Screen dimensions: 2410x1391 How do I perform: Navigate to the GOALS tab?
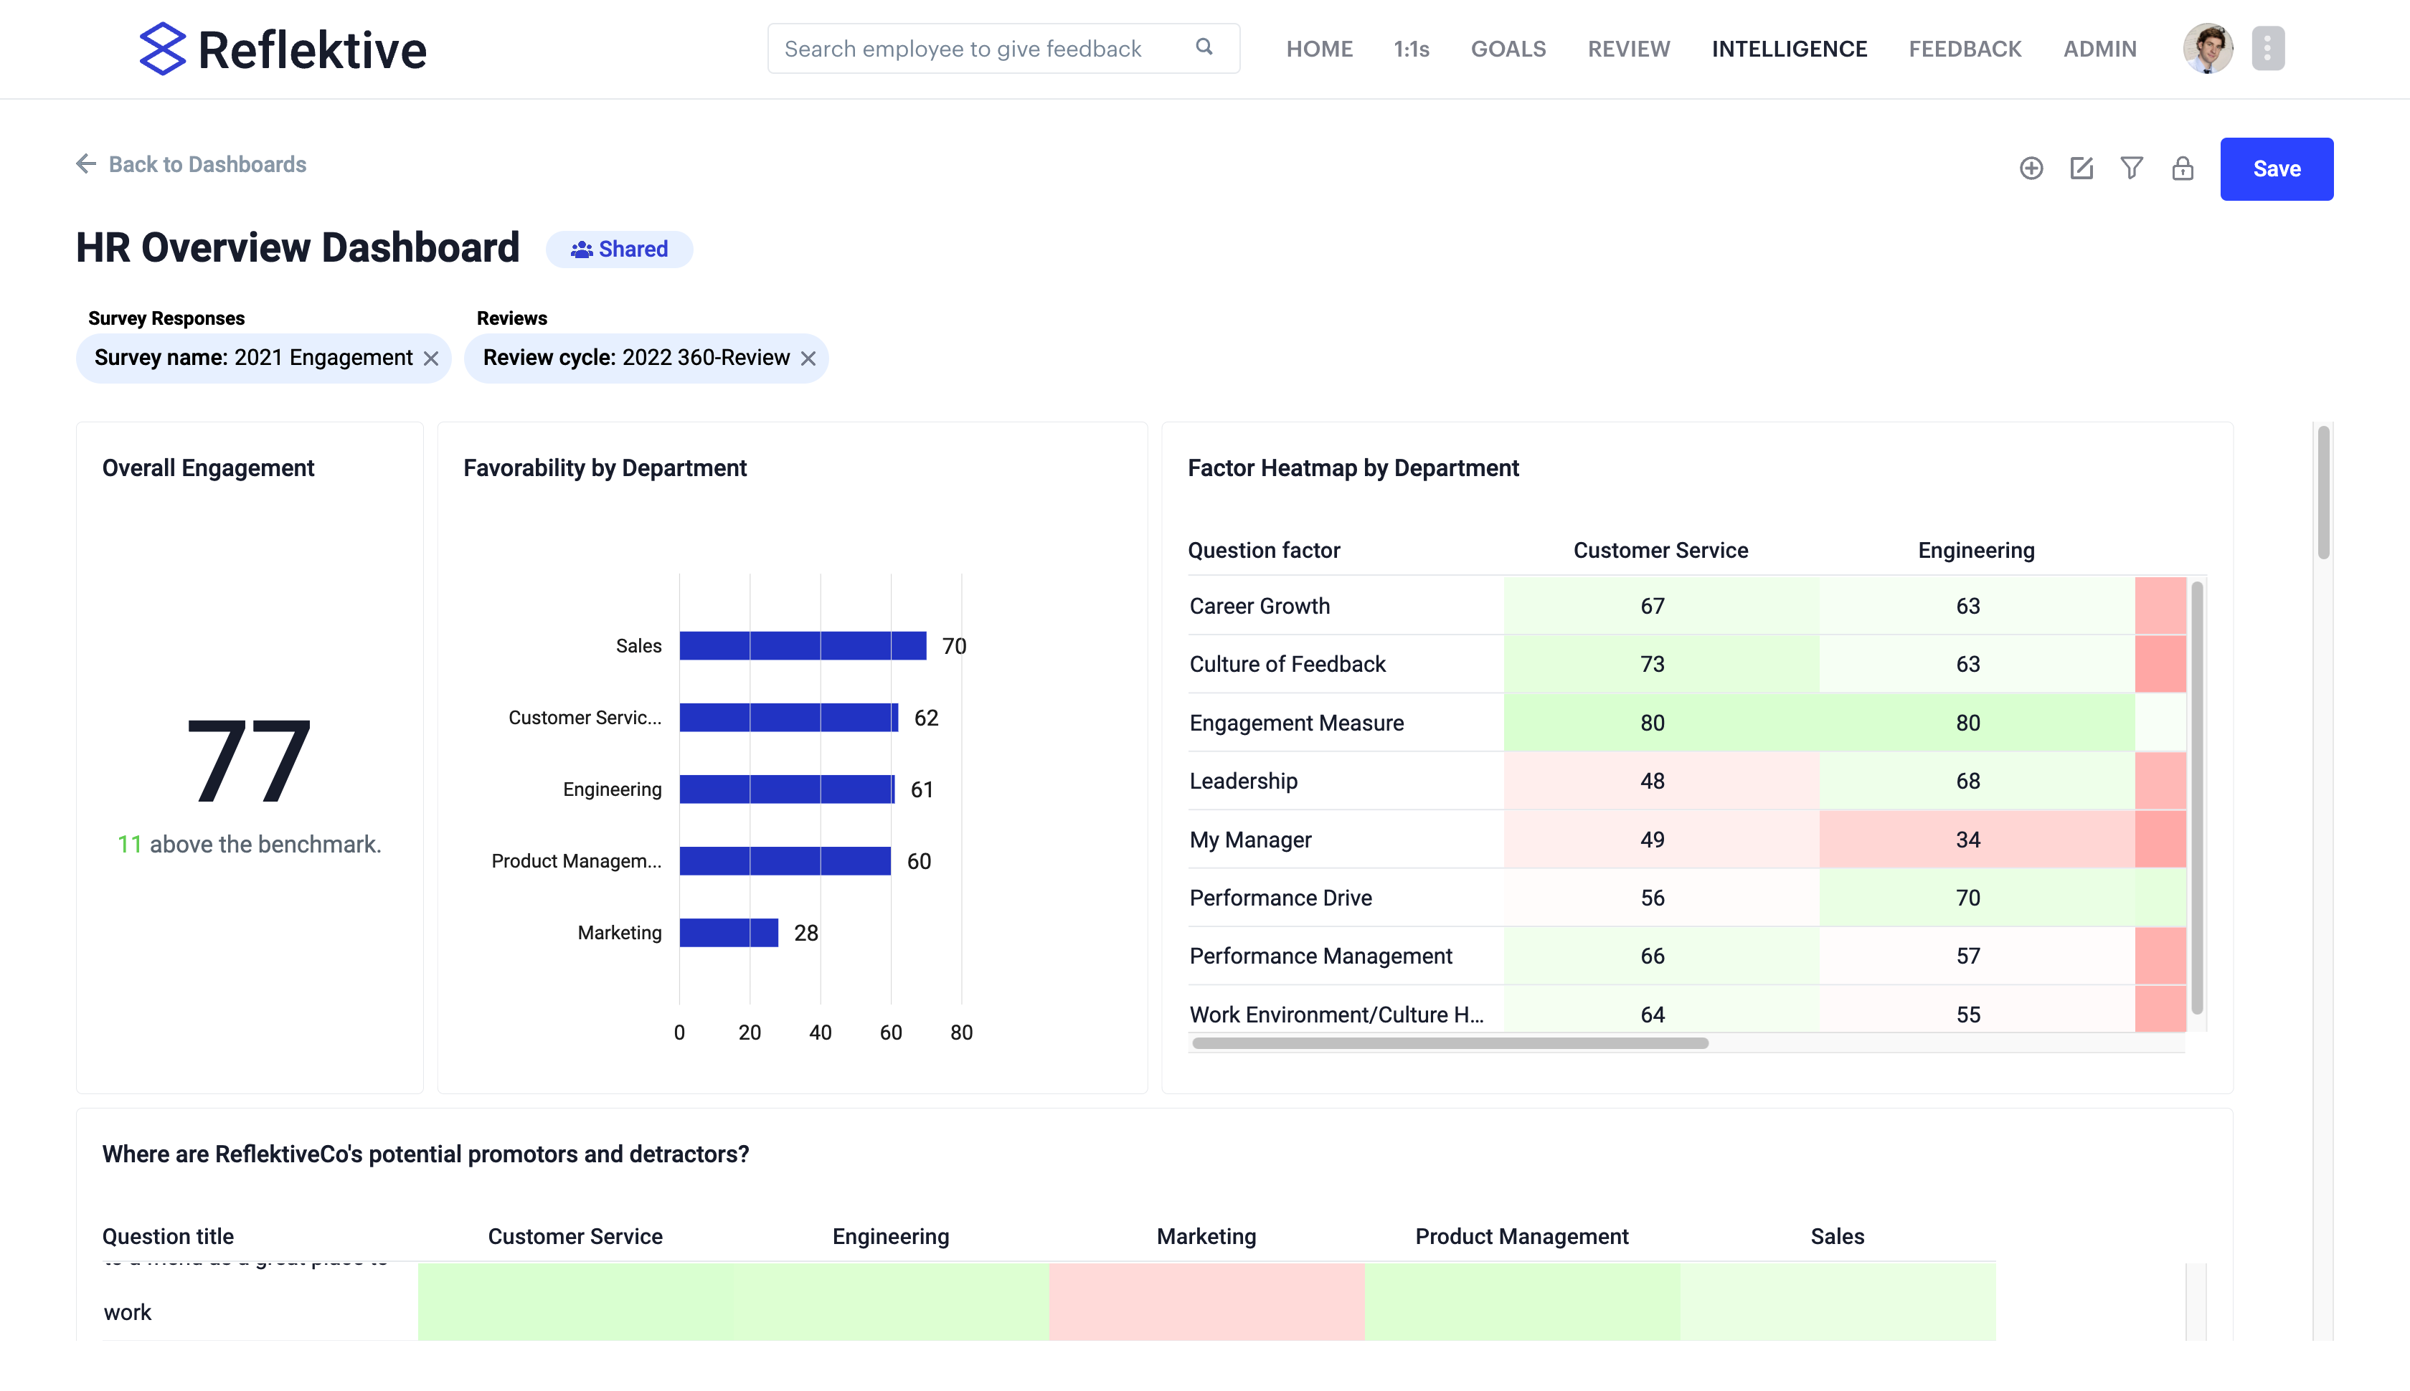[x=1508, y=49]
